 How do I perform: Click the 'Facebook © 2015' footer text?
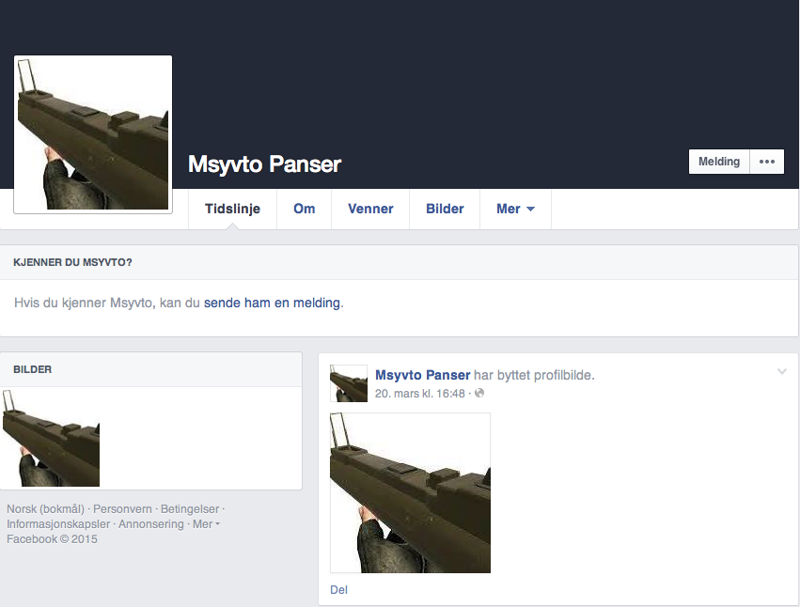(52, 539)
